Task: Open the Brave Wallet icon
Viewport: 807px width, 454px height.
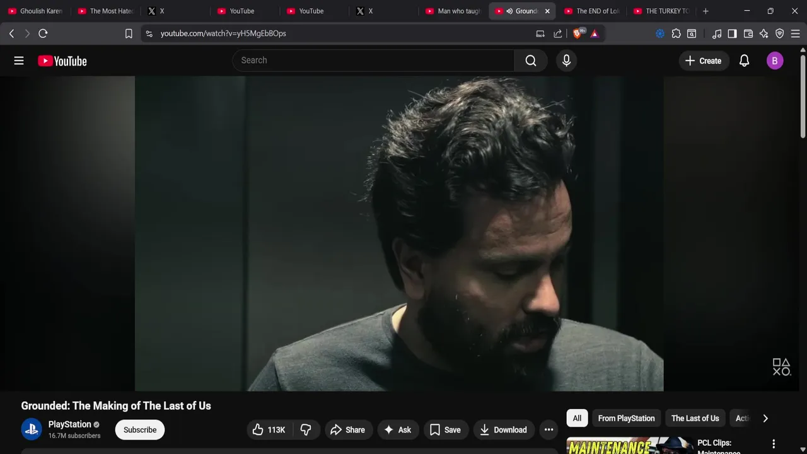Action: pos(748,33)
